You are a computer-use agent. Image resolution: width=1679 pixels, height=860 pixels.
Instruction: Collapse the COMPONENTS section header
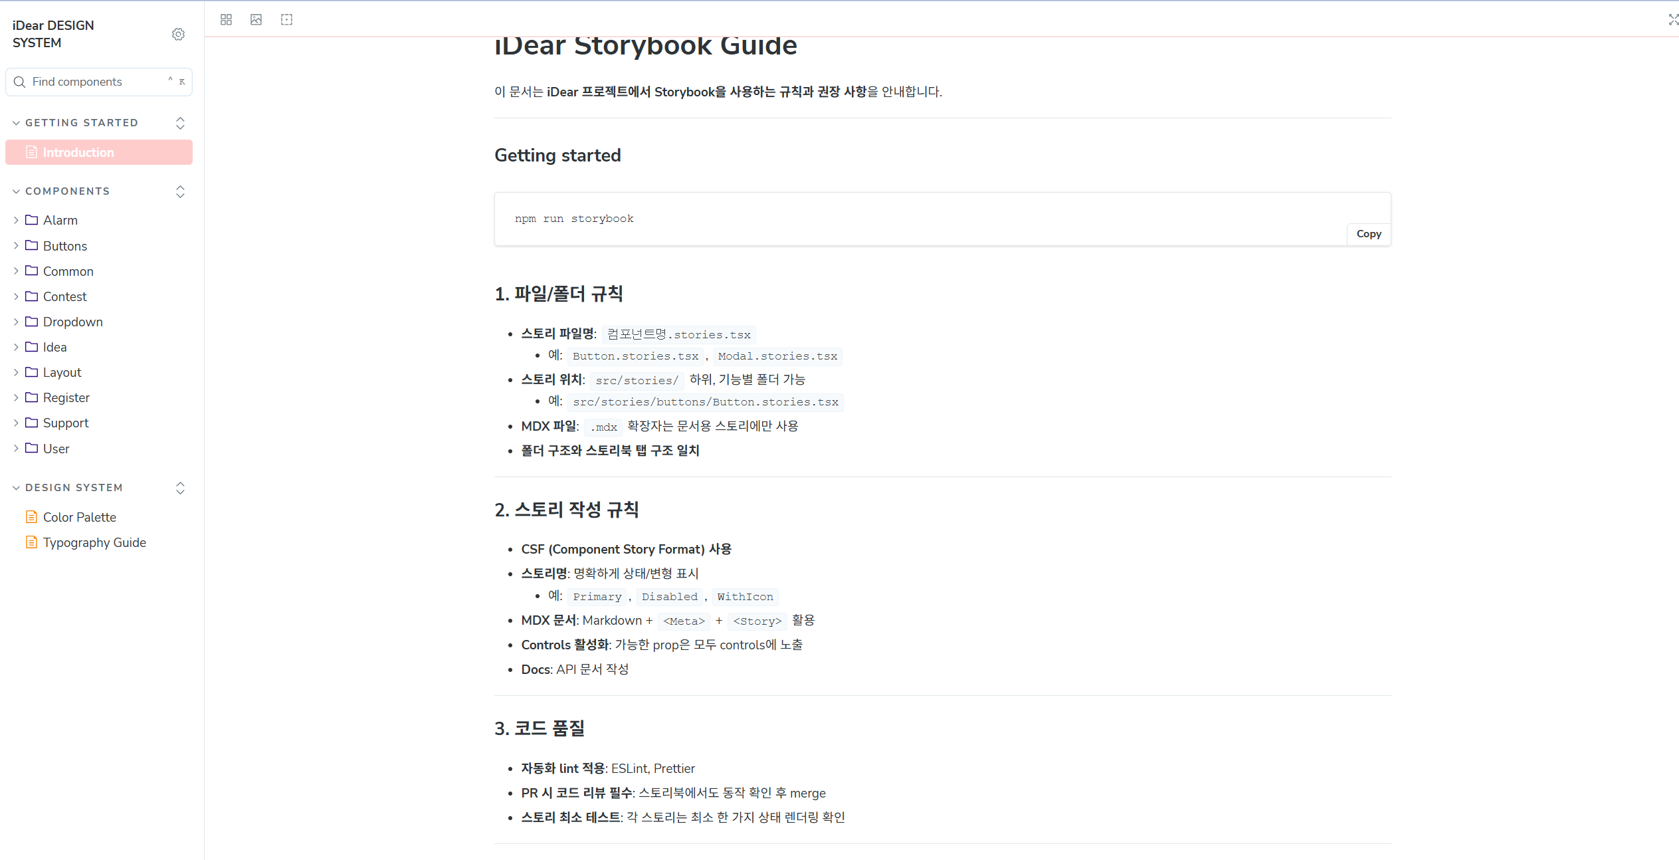(x=67, y=191)
